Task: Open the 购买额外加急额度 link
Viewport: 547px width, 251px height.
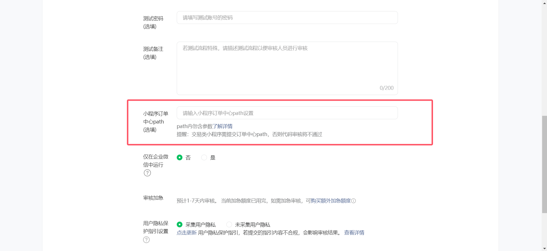Action: (x=331, y=201)
